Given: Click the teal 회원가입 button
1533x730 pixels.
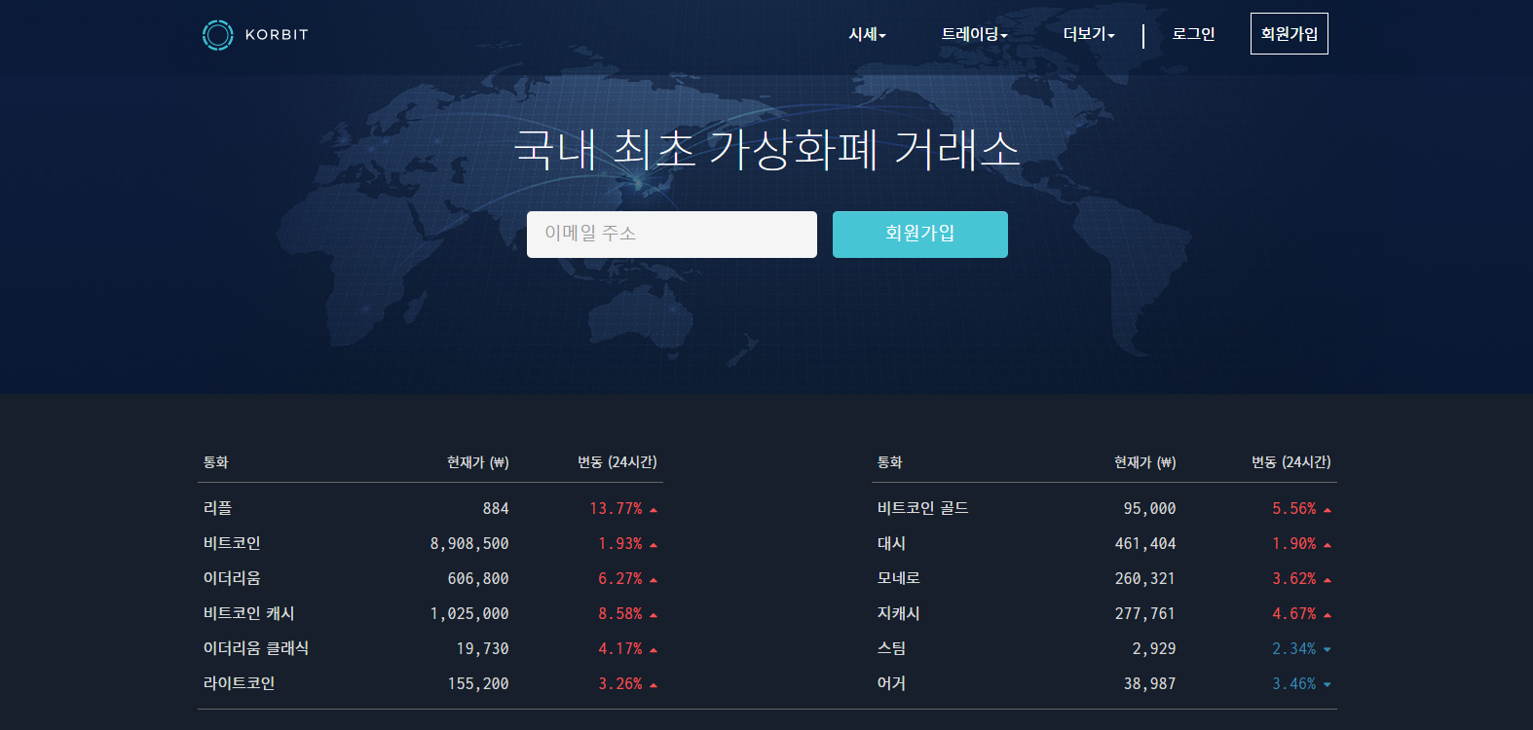Looking at the screenshot, I should pyautogui.click(x=920, y=235).
